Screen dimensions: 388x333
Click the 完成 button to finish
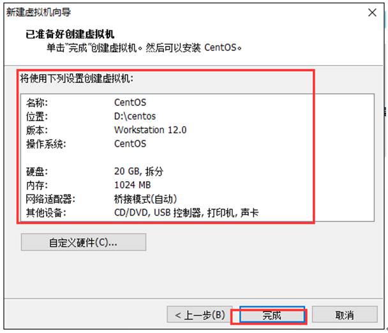click(272, 315)
